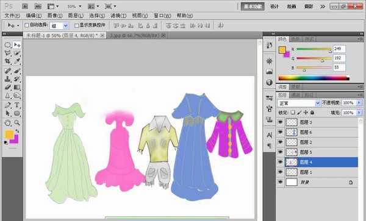This screenshot has width=366, height=221.
Task: Hide layer 图层 4 via eye icon
Action: (281, 162)
